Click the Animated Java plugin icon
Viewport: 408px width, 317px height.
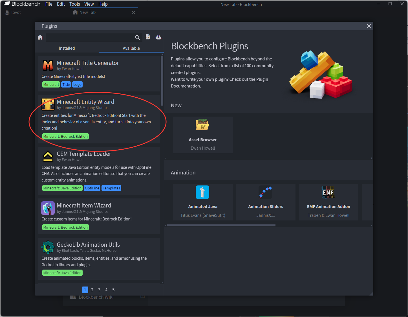click(x=202, y=192)
